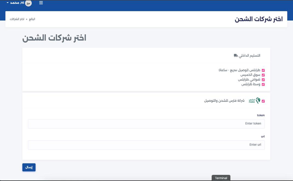Image resolution: width=293 pixels, height=181 pixels.
Task: Toggle the Faris shipping company checkbox
Action: click(x=263, y=101)
